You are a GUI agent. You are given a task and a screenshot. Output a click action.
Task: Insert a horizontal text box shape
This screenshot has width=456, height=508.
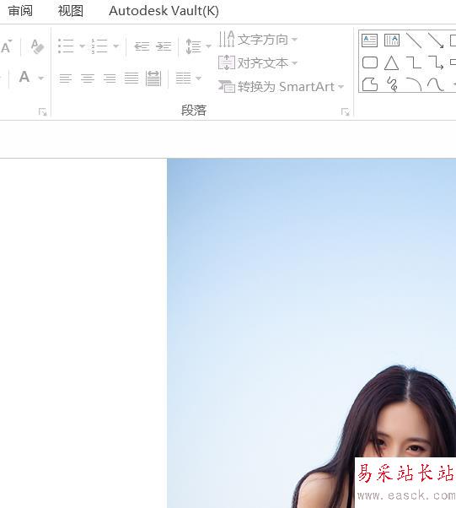(x=369, y=41)
